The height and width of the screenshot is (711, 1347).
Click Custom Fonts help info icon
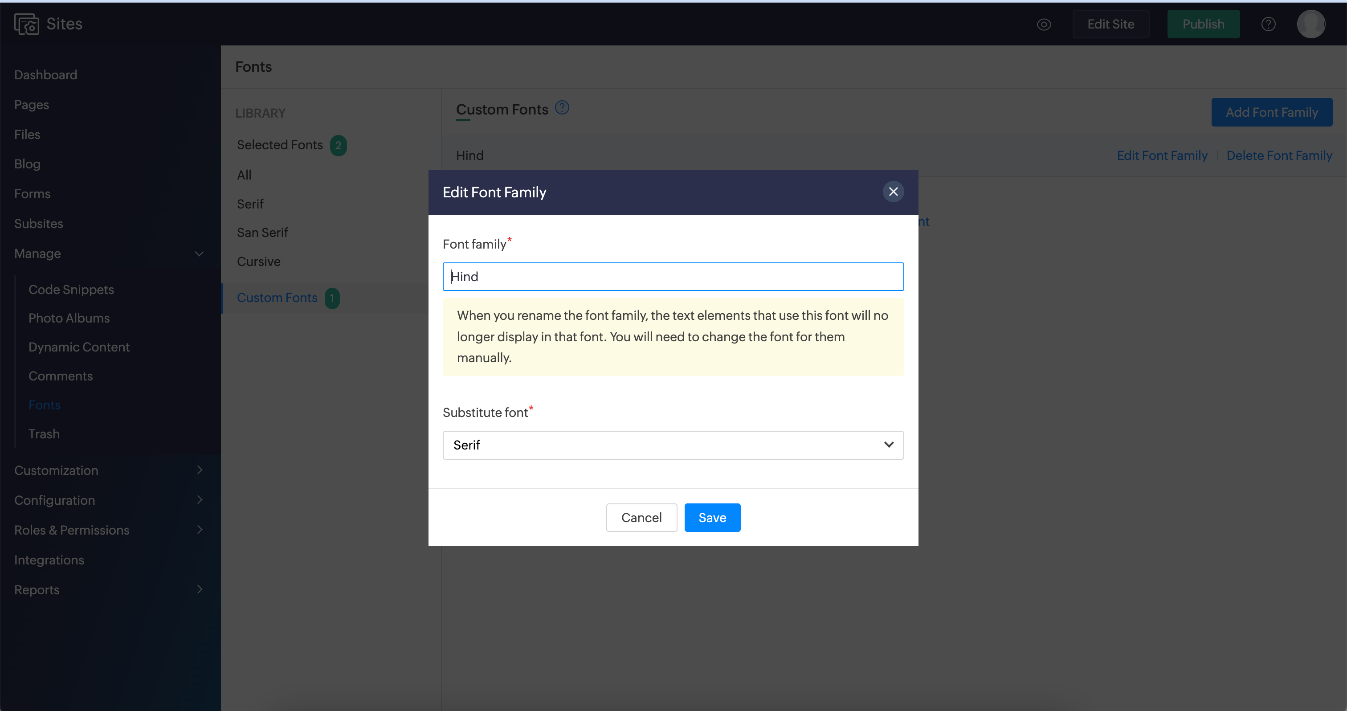click(x=562, y=108)
